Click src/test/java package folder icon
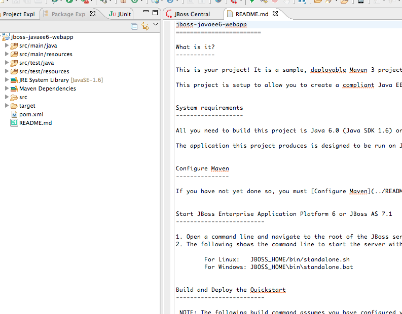 click(x=14, y=63)
